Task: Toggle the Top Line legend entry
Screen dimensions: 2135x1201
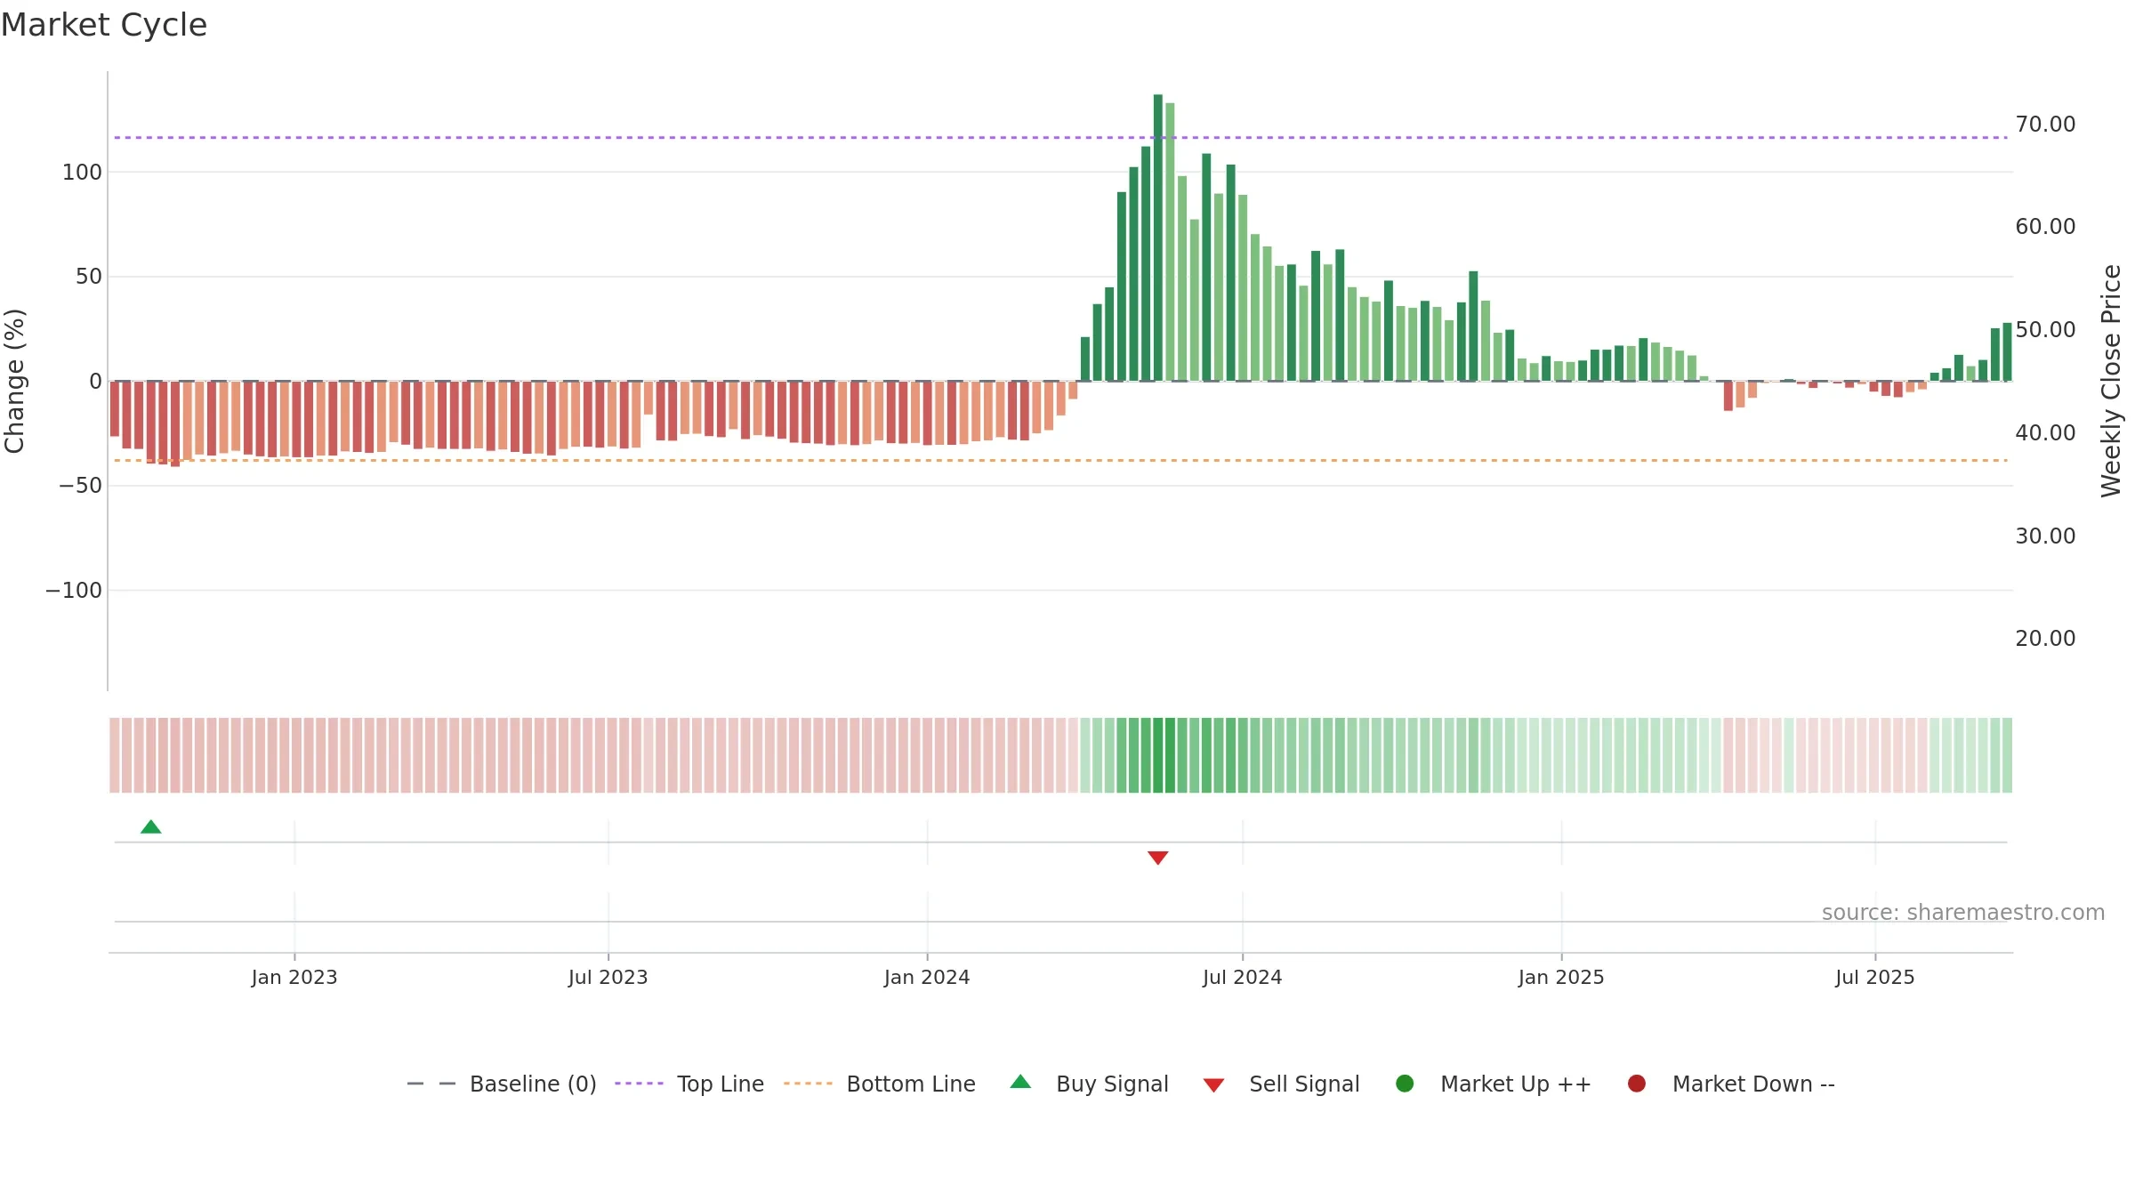Action: (689, 1084)
